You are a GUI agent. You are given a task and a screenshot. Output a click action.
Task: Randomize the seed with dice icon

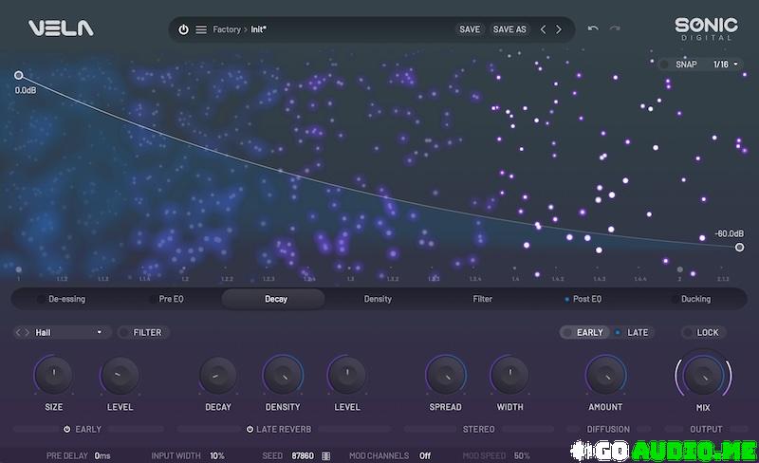click(x=325, y=455)
